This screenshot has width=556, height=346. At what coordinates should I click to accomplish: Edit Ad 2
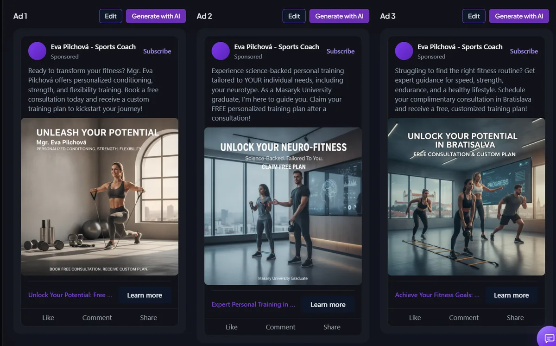(294, 16)
